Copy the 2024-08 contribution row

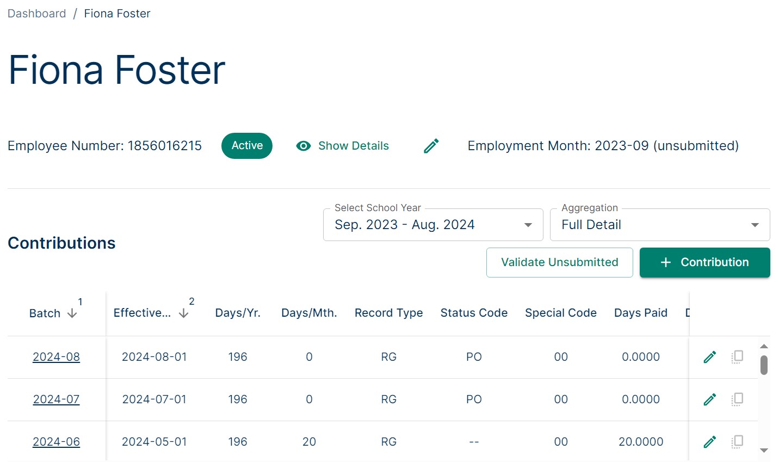click(x=737, y=357)
